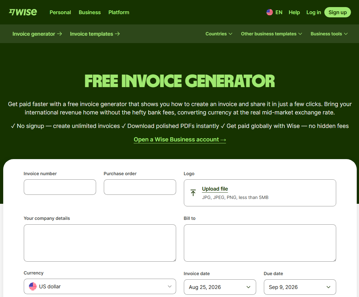Image resolution: width=359 pixels, height=297 pixels.
Task: Open the Personal menu
Action: tap(60, 12)
